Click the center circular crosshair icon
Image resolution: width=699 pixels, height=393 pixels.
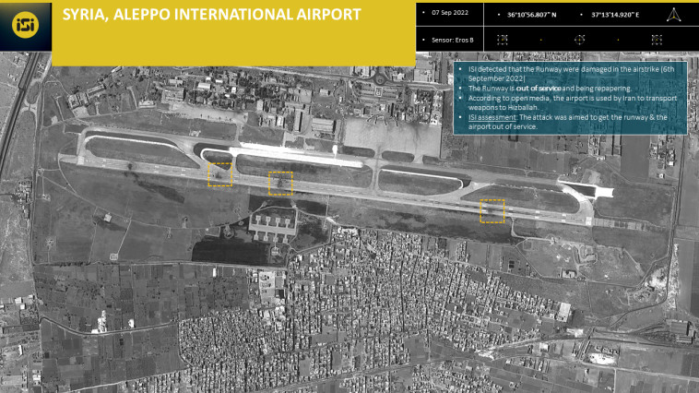coord(580,40)
